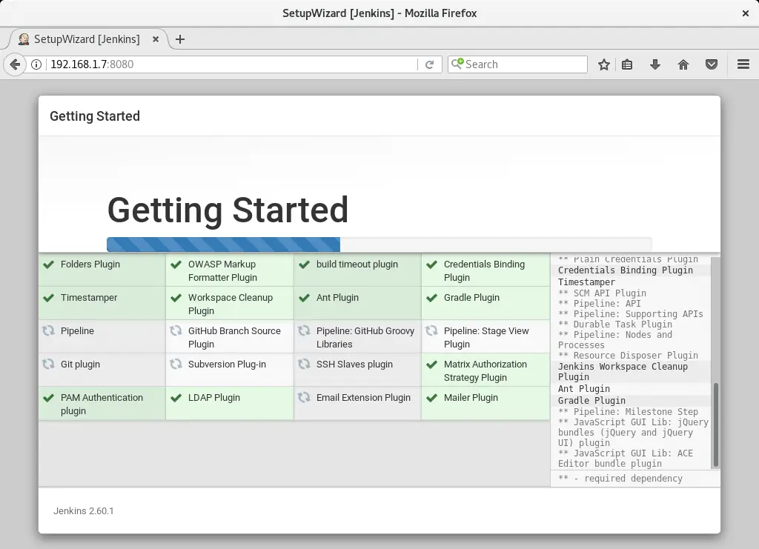Select the SetupWizard [Jenkins] tab
The width and height of the screenshot is (759, 549).
87,39
